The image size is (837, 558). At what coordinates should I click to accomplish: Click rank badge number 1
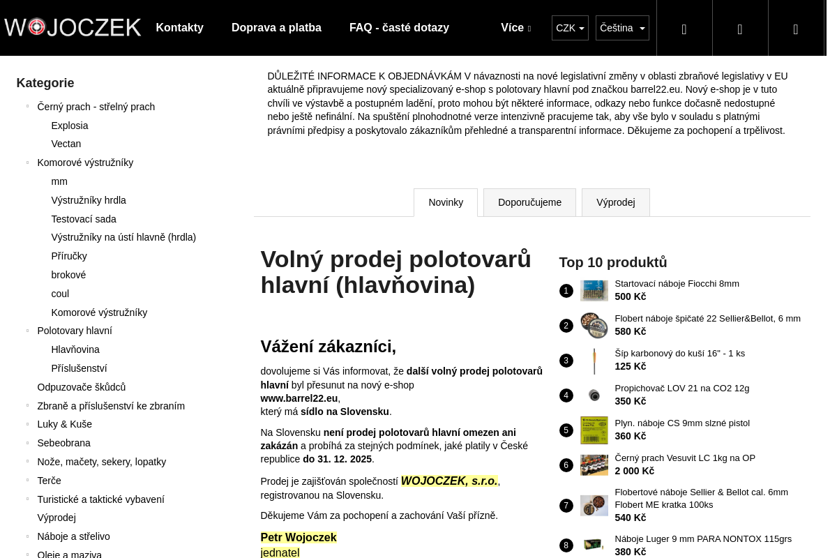566,291
